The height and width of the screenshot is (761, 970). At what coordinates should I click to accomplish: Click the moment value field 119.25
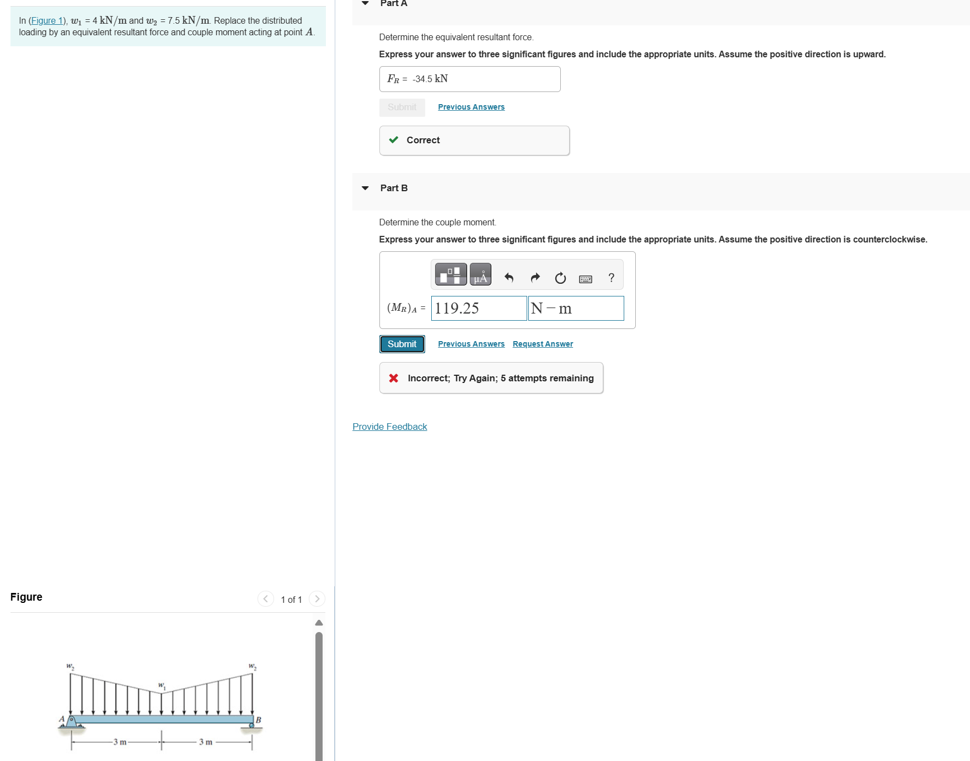pos(479,308)
